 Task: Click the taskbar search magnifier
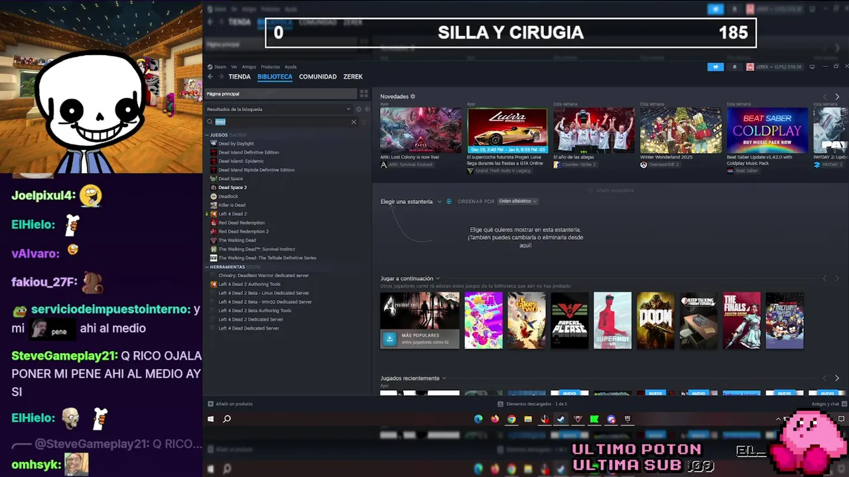point(227,419)
